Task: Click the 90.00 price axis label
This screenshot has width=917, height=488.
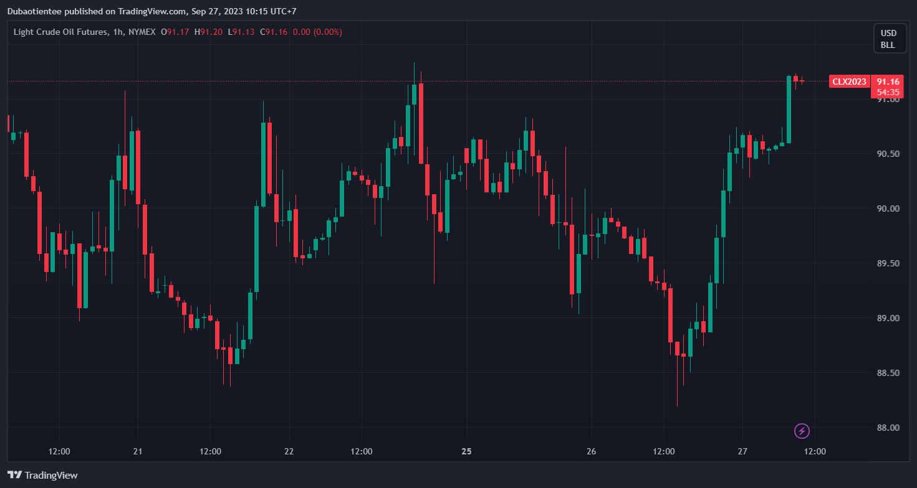Action: pyautogui.click(x=888, y=209)
